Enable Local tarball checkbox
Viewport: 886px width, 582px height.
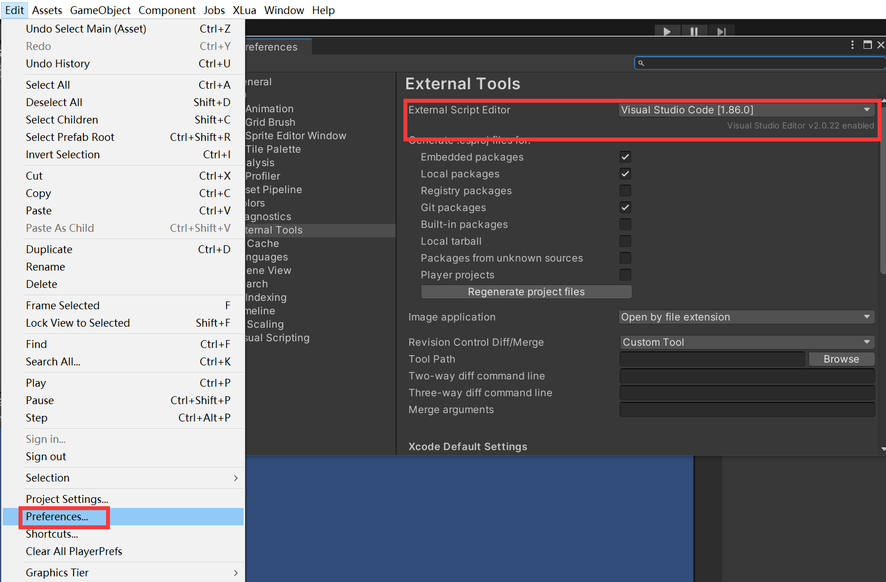[625, 241]
